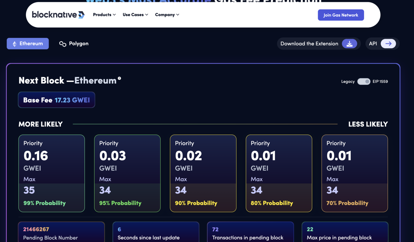Select the 99% Probability gas card

point(51,173)
